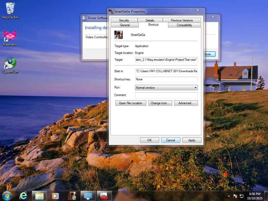Select the Shortcut tab
Viewport: 268px width, 201px height.
tap(153, 25)
